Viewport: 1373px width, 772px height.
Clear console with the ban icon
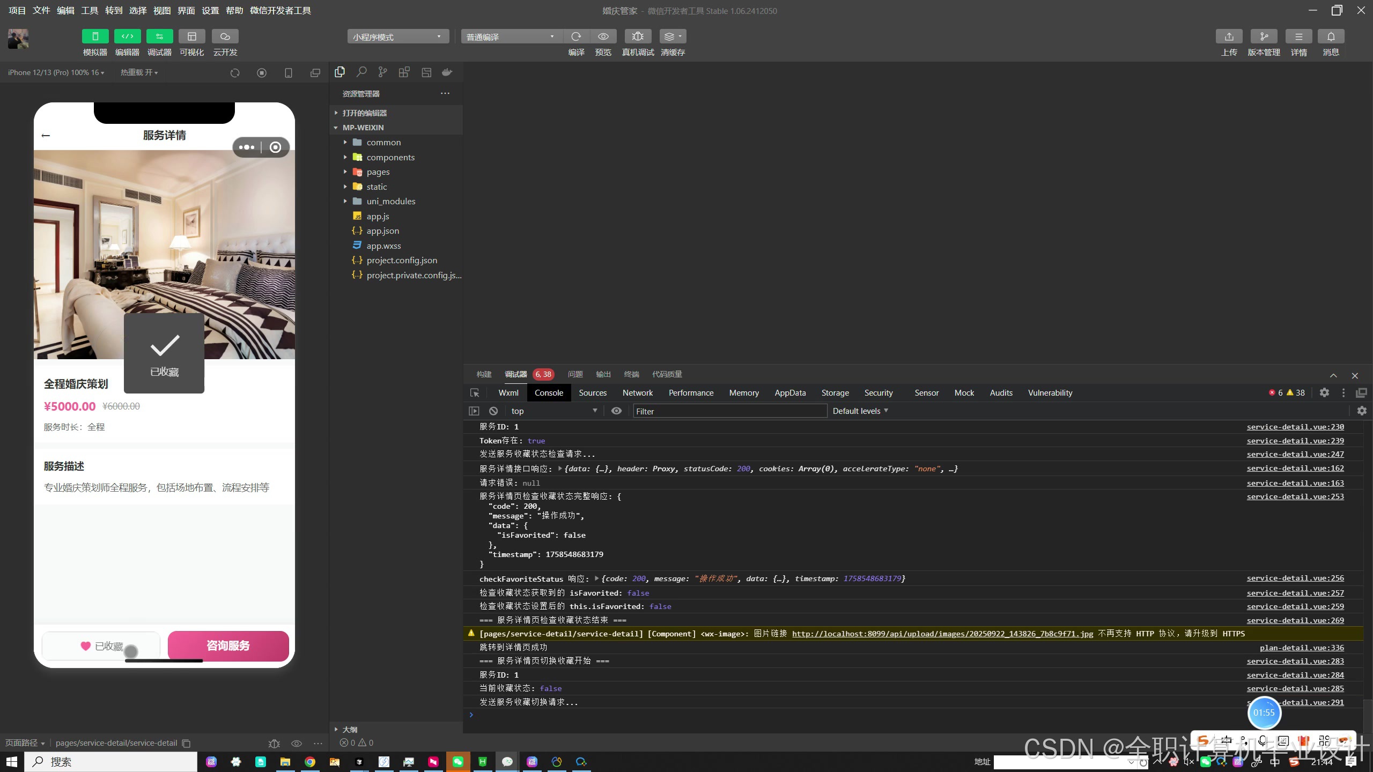pos(493,411)
